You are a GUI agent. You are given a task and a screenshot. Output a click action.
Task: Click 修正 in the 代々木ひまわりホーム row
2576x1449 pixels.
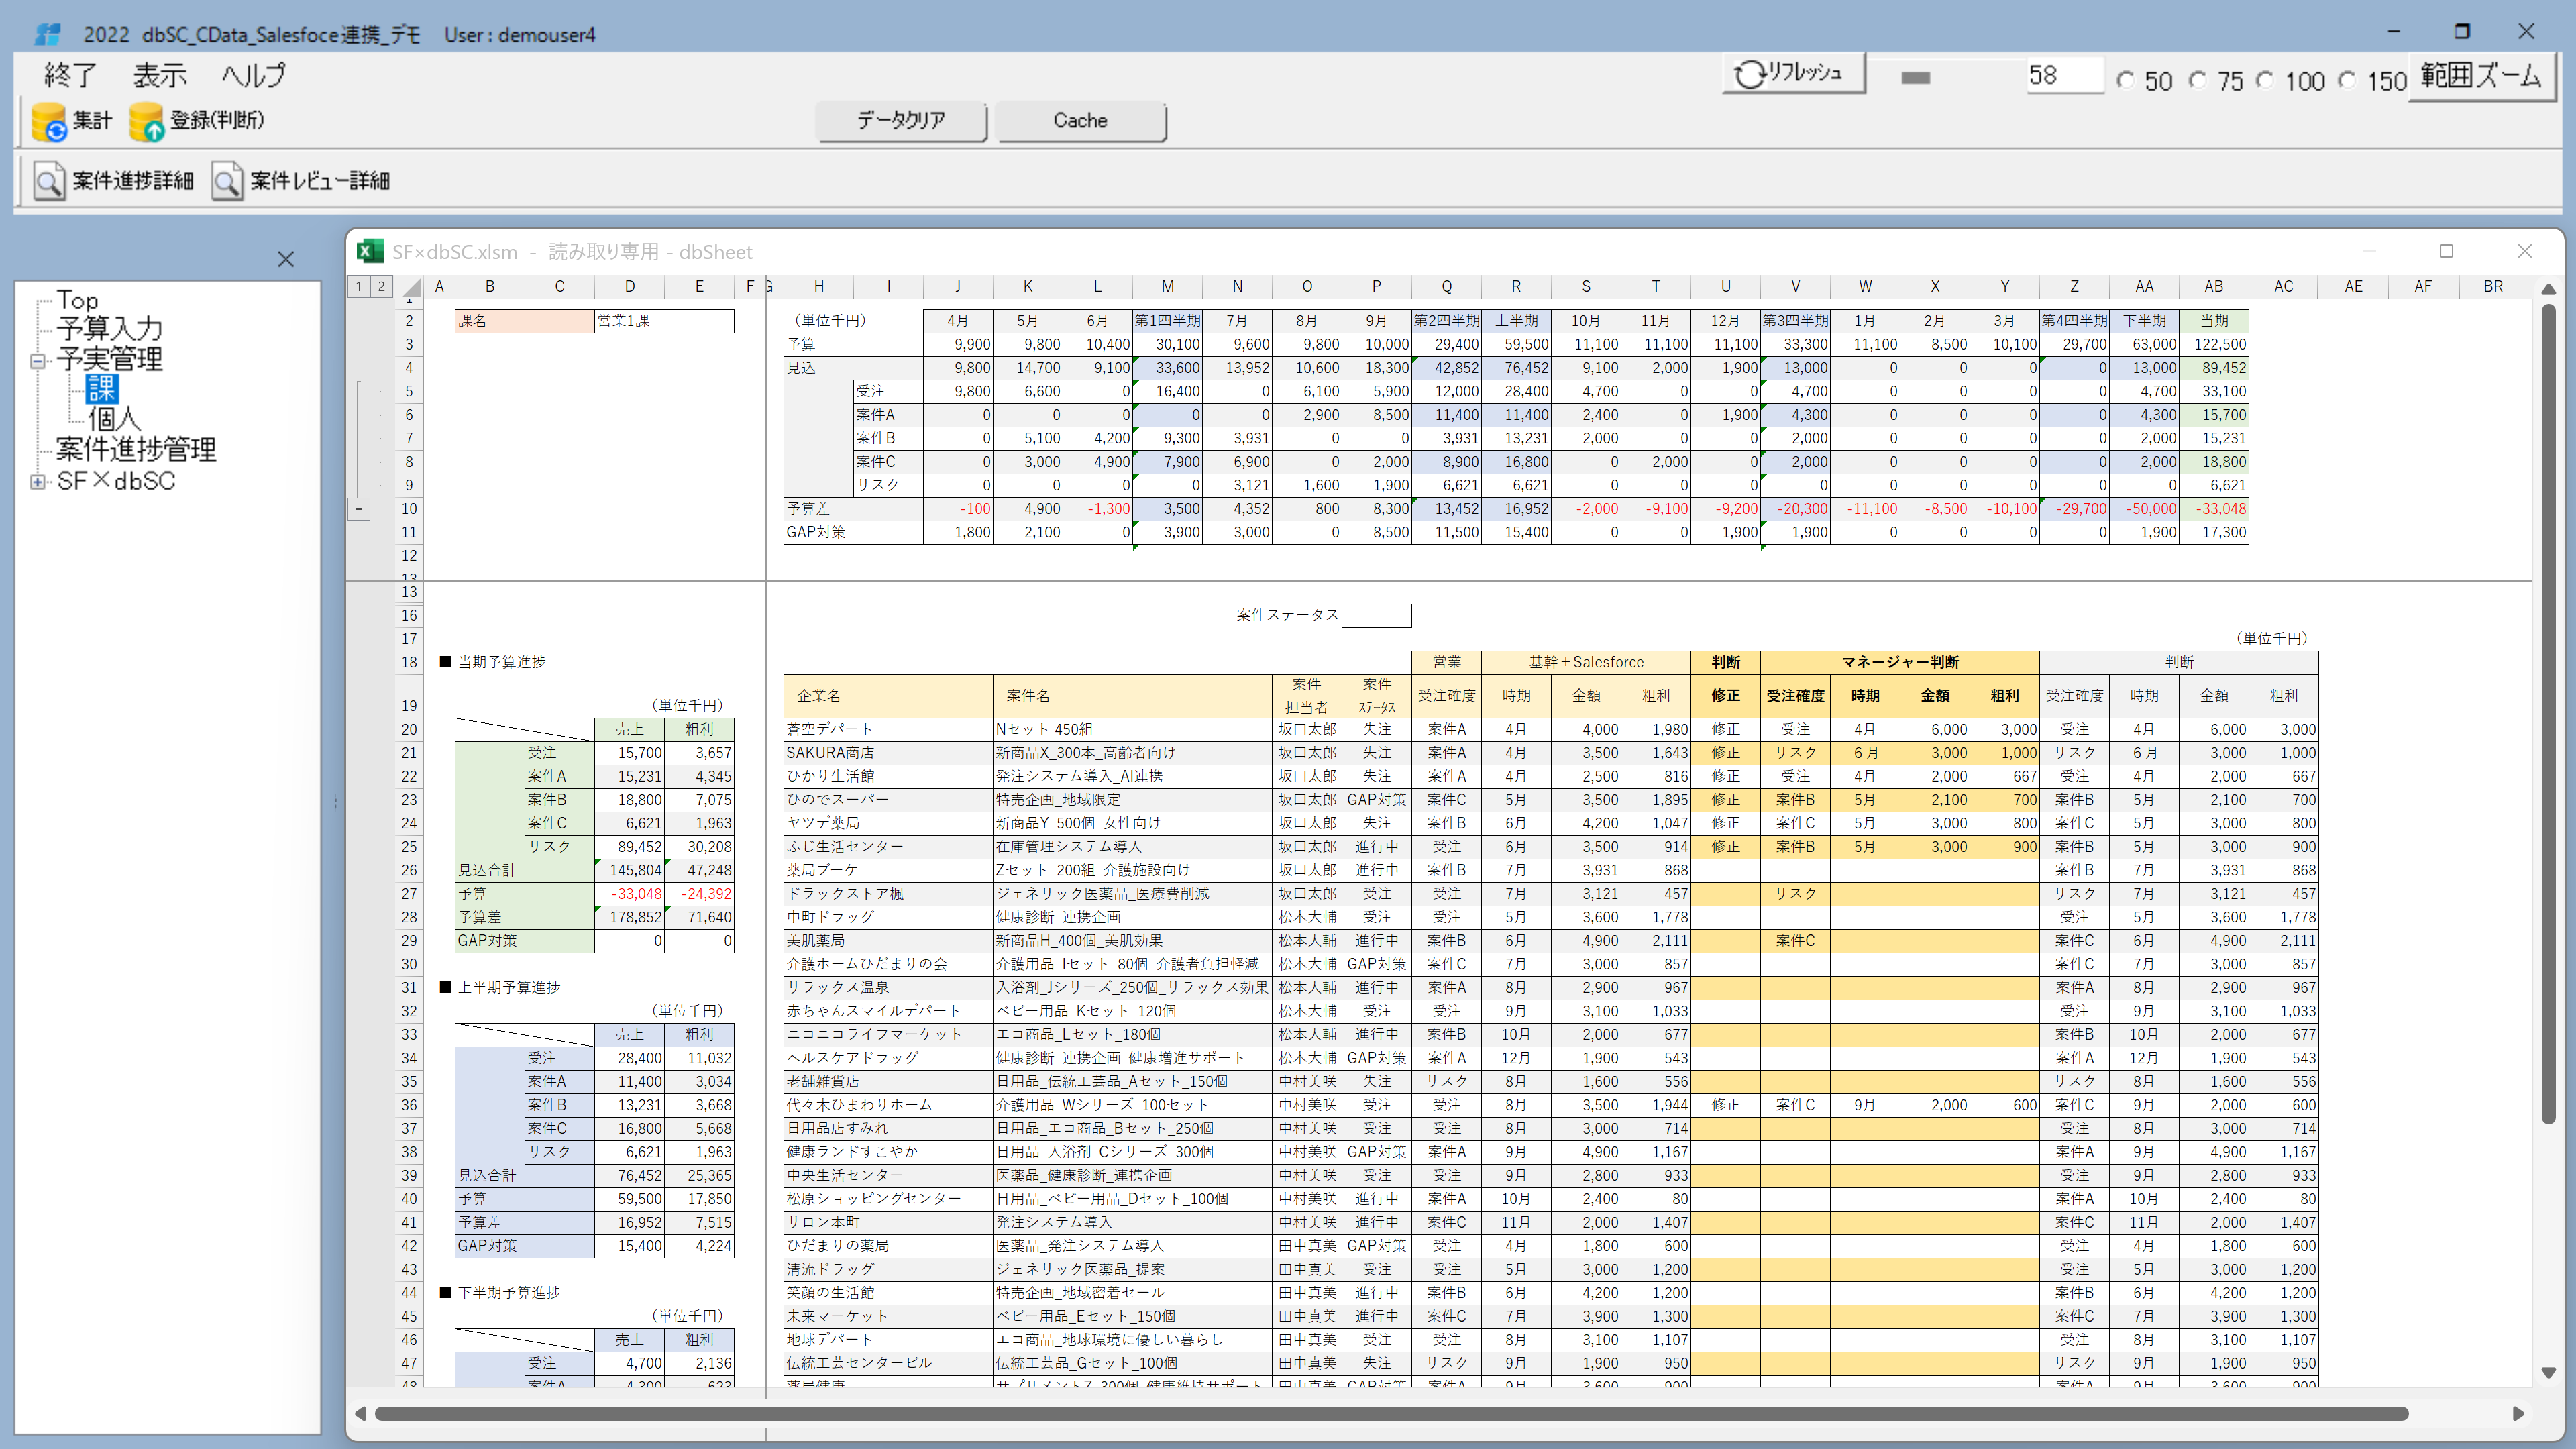pos(1725,1105)
